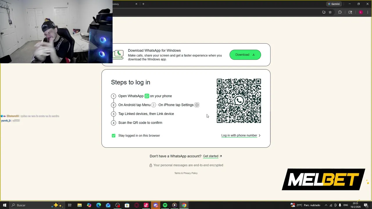Click the microphone icon in system tray
The image size is (372, 209).
point(340,205)
